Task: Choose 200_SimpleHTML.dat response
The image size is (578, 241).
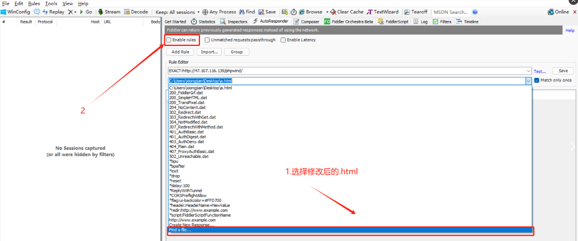Action: 350,97
